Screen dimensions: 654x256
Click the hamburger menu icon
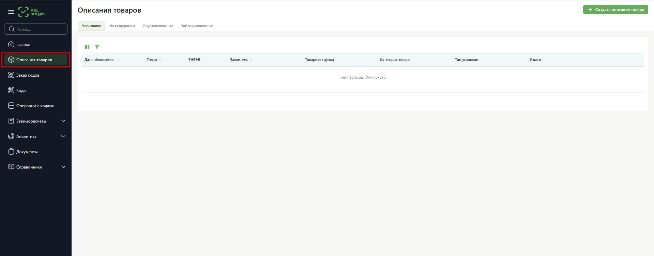11,12
